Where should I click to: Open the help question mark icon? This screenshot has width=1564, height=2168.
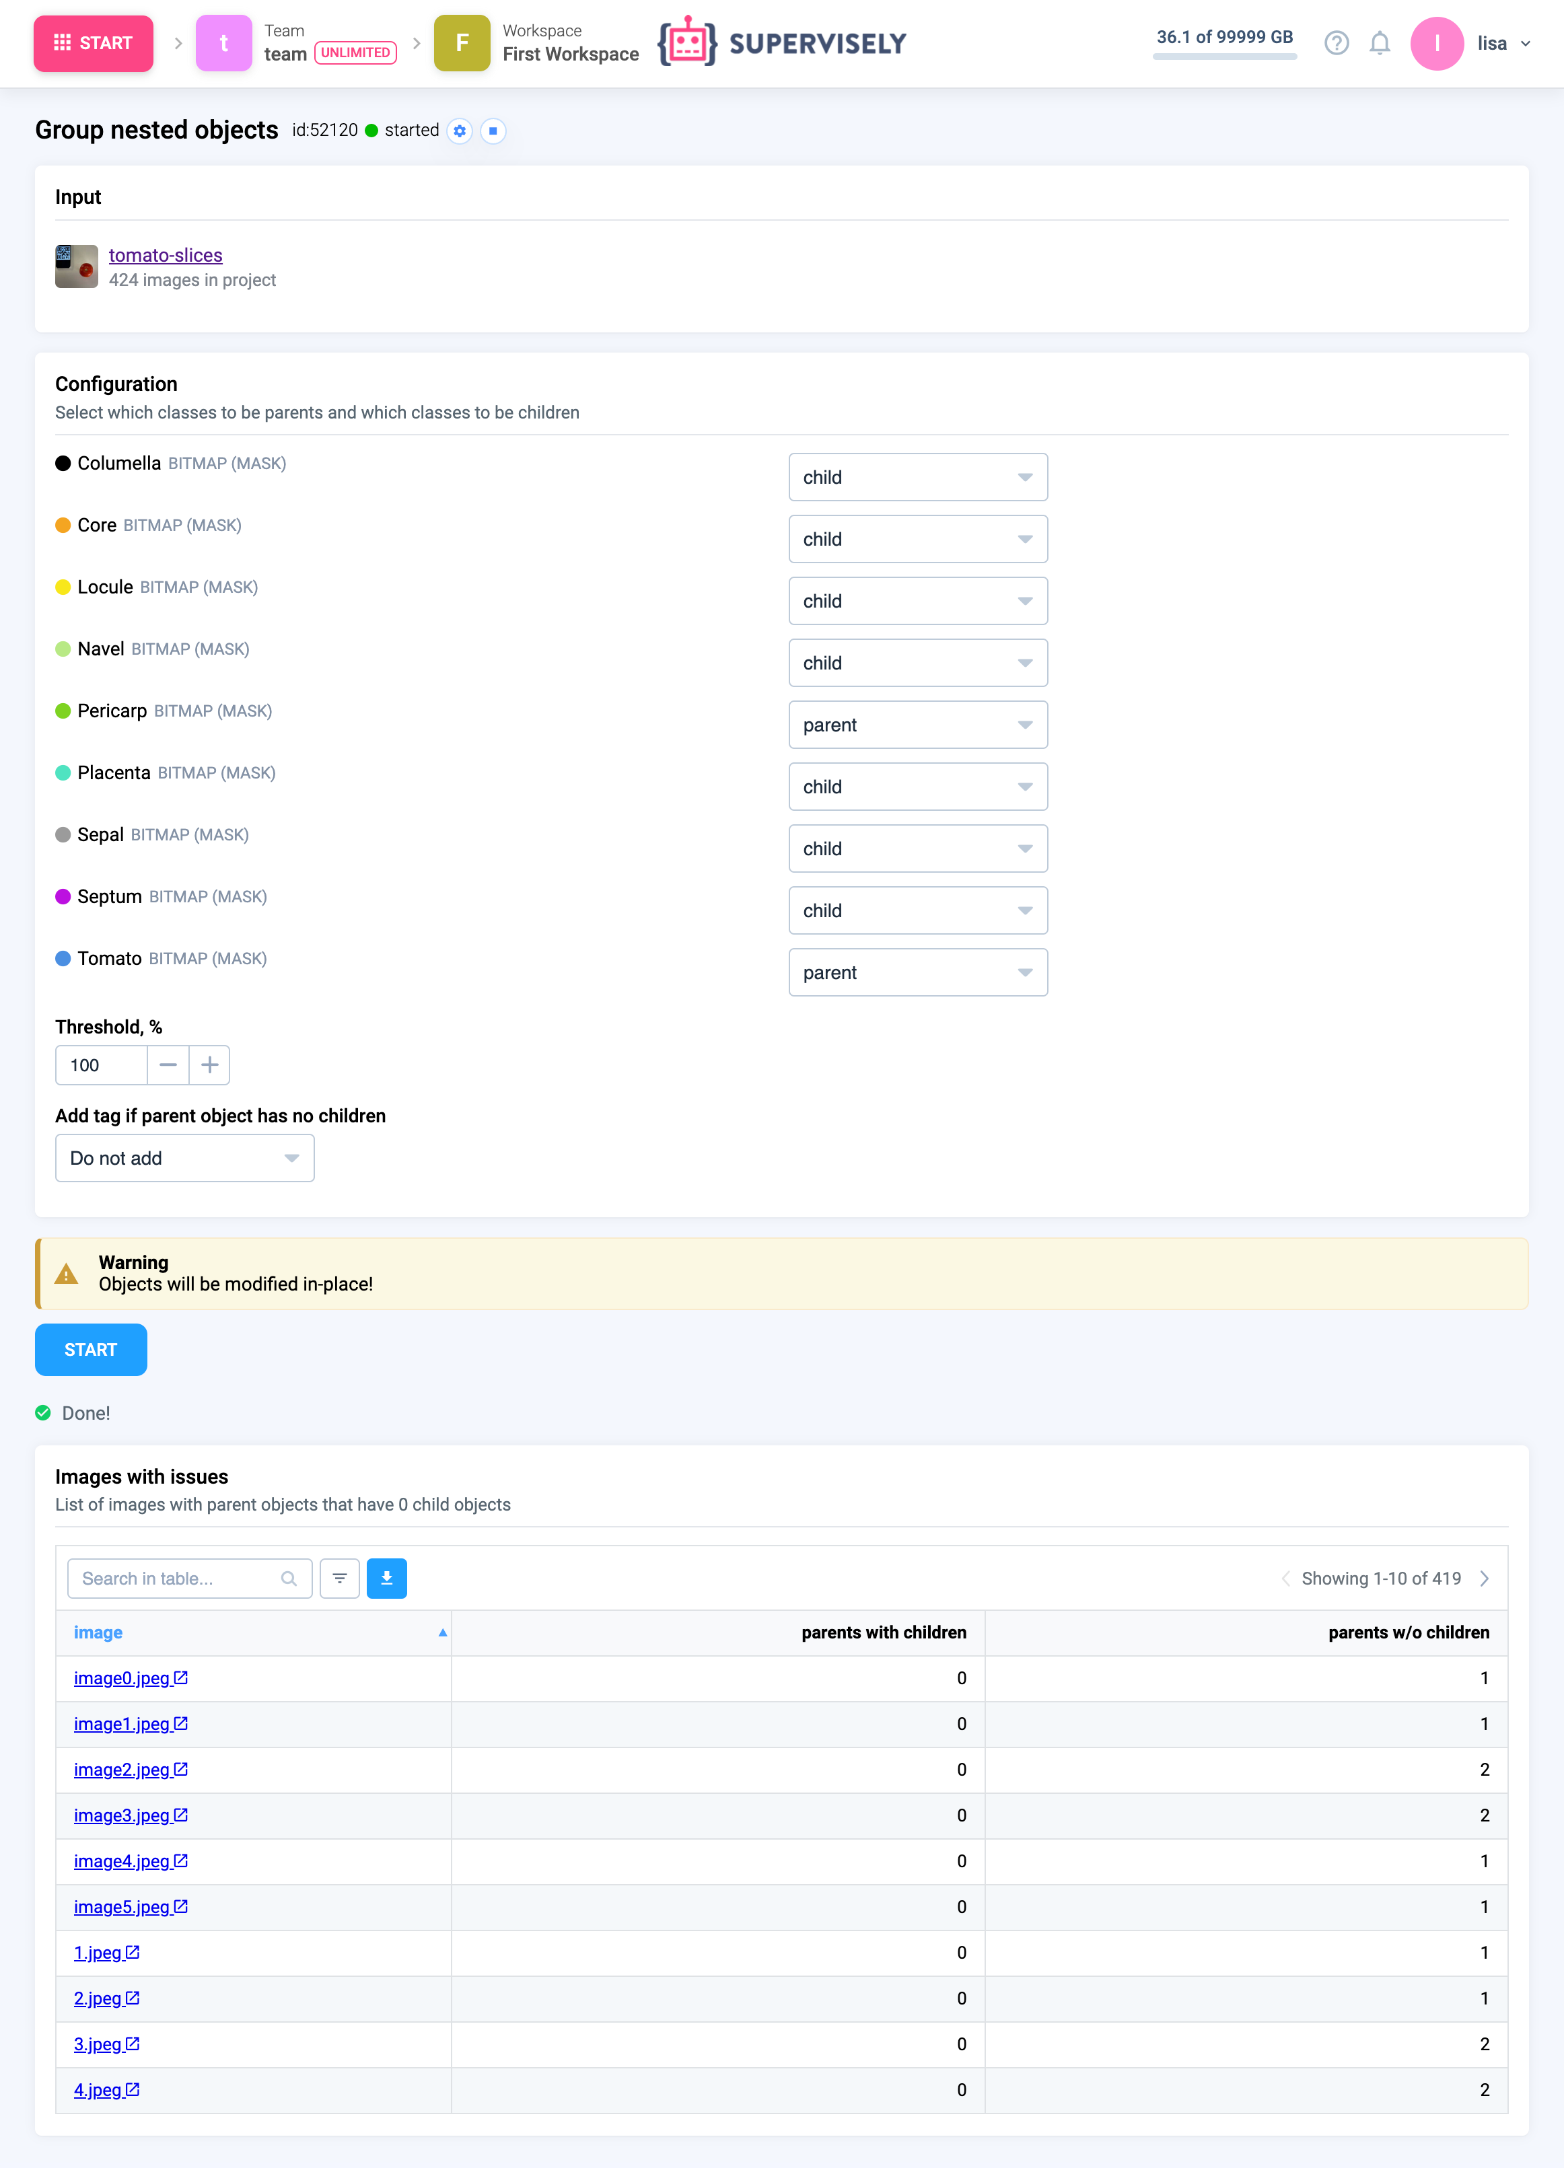pos(1335,43)
